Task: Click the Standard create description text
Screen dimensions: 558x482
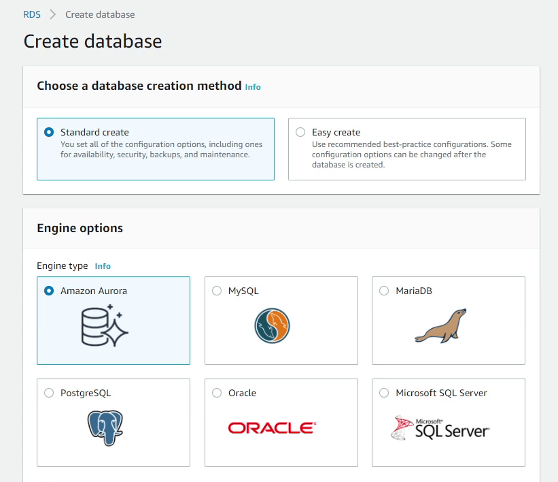Action: point(161,149)
